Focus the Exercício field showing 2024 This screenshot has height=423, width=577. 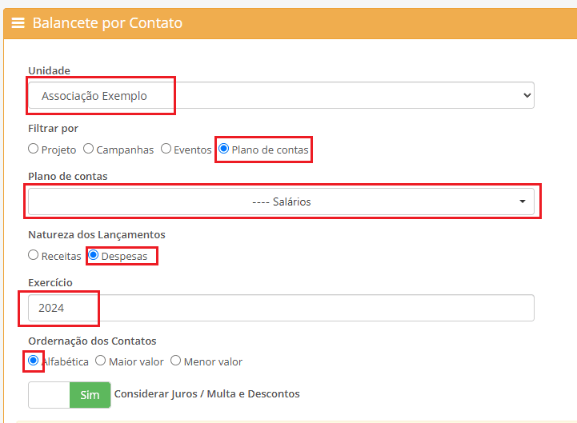pos(281,308)
